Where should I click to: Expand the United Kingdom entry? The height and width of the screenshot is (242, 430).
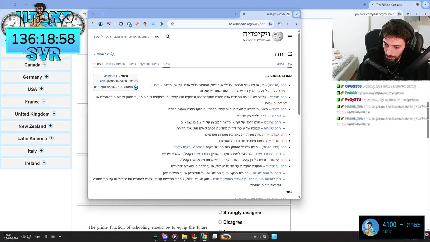(54, 114)
